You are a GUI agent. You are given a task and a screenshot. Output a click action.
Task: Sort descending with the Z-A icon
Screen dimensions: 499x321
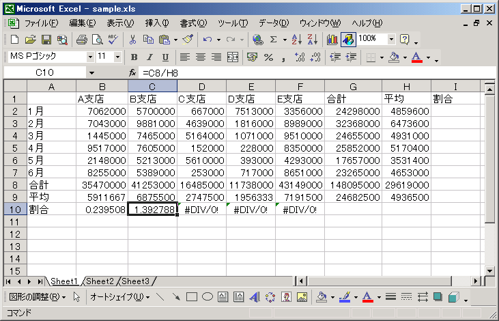[313, 40]
